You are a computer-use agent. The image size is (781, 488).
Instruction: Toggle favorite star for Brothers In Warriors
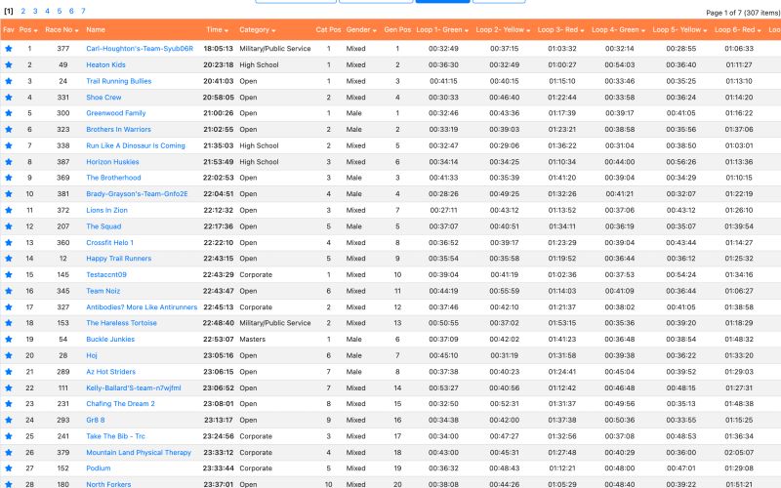pos(9,130)
